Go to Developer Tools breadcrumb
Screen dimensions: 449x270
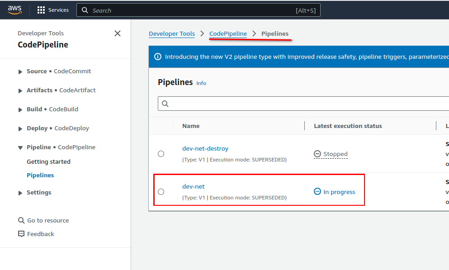[172, 34]
